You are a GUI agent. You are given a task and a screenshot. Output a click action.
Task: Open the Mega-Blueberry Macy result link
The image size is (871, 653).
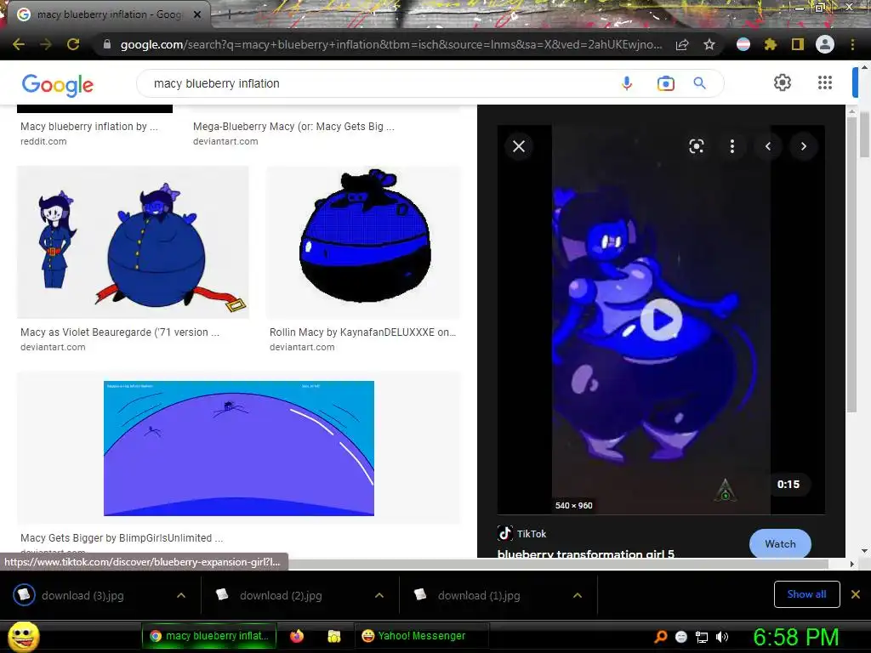pos(293,127)
